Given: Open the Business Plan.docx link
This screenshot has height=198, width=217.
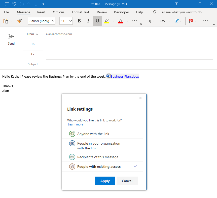Looking at the screenshot, I should tap(125, 76).
